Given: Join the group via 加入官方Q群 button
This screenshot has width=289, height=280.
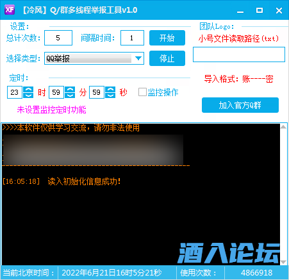Looking at the screenshot, I should coord(240,105).
